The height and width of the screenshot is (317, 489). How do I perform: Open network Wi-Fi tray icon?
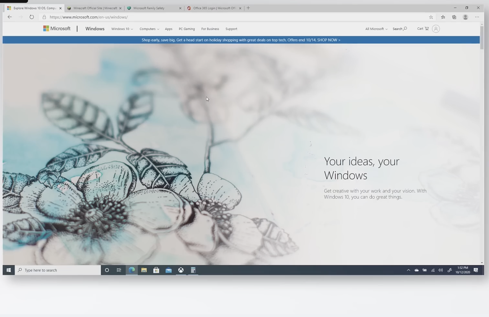[433, 270]
